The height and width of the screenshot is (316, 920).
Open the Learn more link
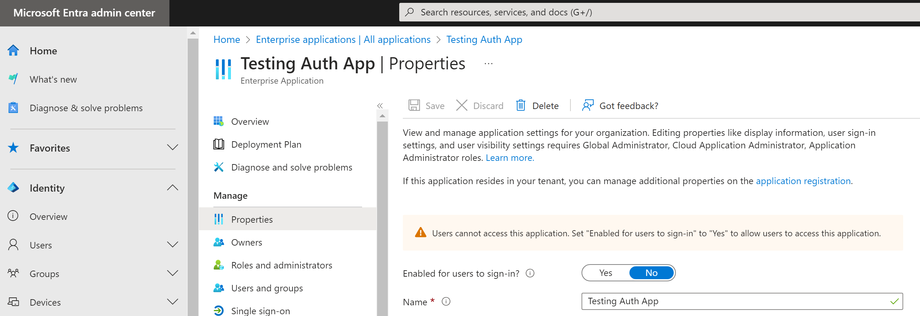point(510,158)
